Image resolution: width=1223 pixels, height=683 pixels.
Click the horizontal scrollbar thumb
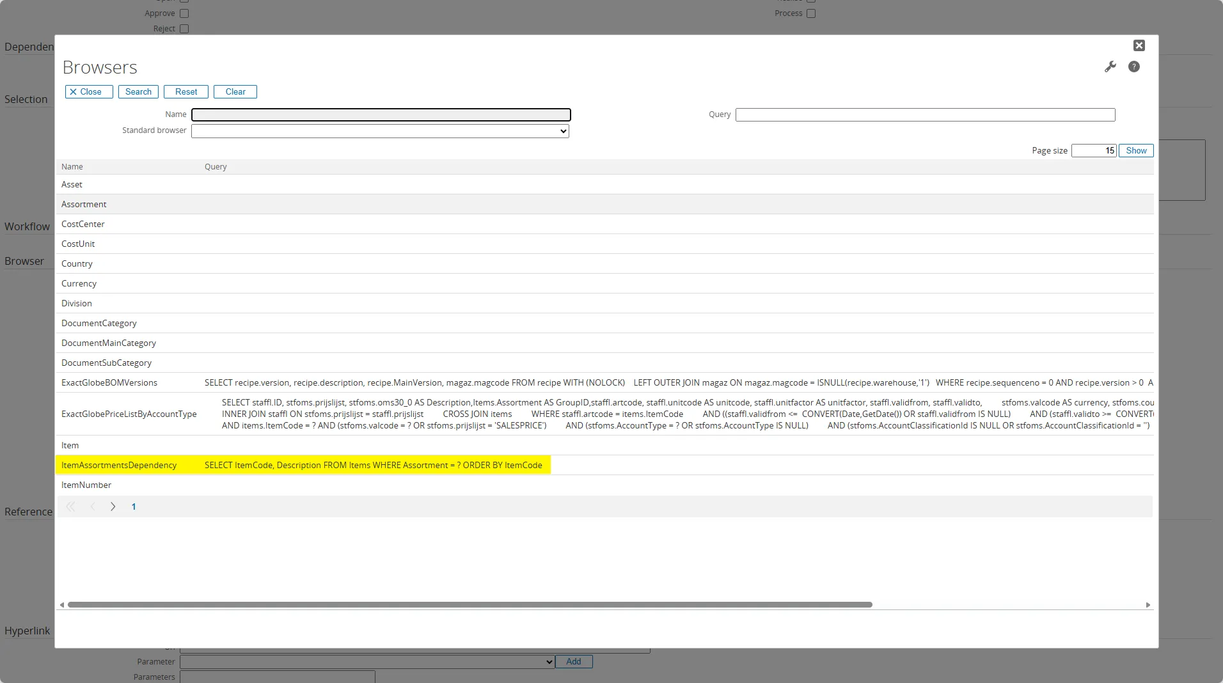tap(470, 604)
